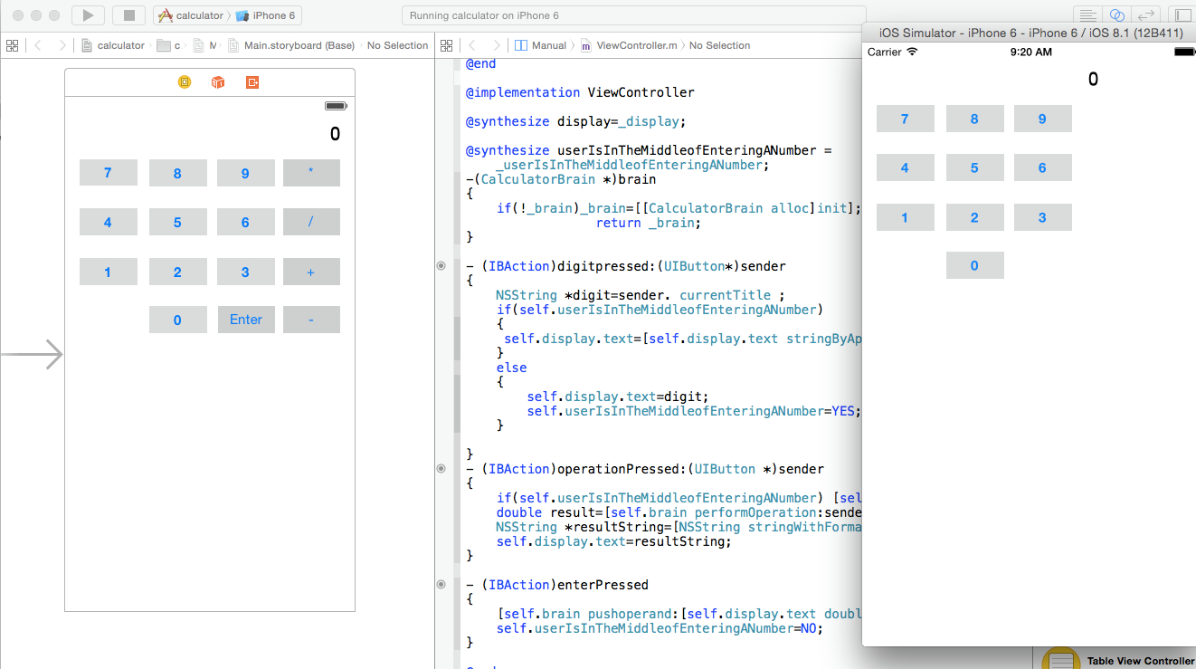This screenshot has width=1196, height=669.
Task: Go forward in assistant editor history
Action: (496, 45)
